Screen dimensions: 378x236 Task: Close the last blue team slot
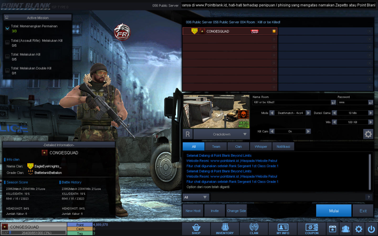pyautogui.click(x=370, y=87)
